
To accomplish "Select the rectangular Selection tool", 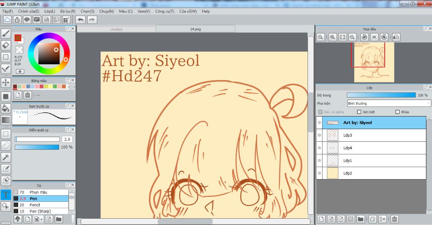I will 6,134.
